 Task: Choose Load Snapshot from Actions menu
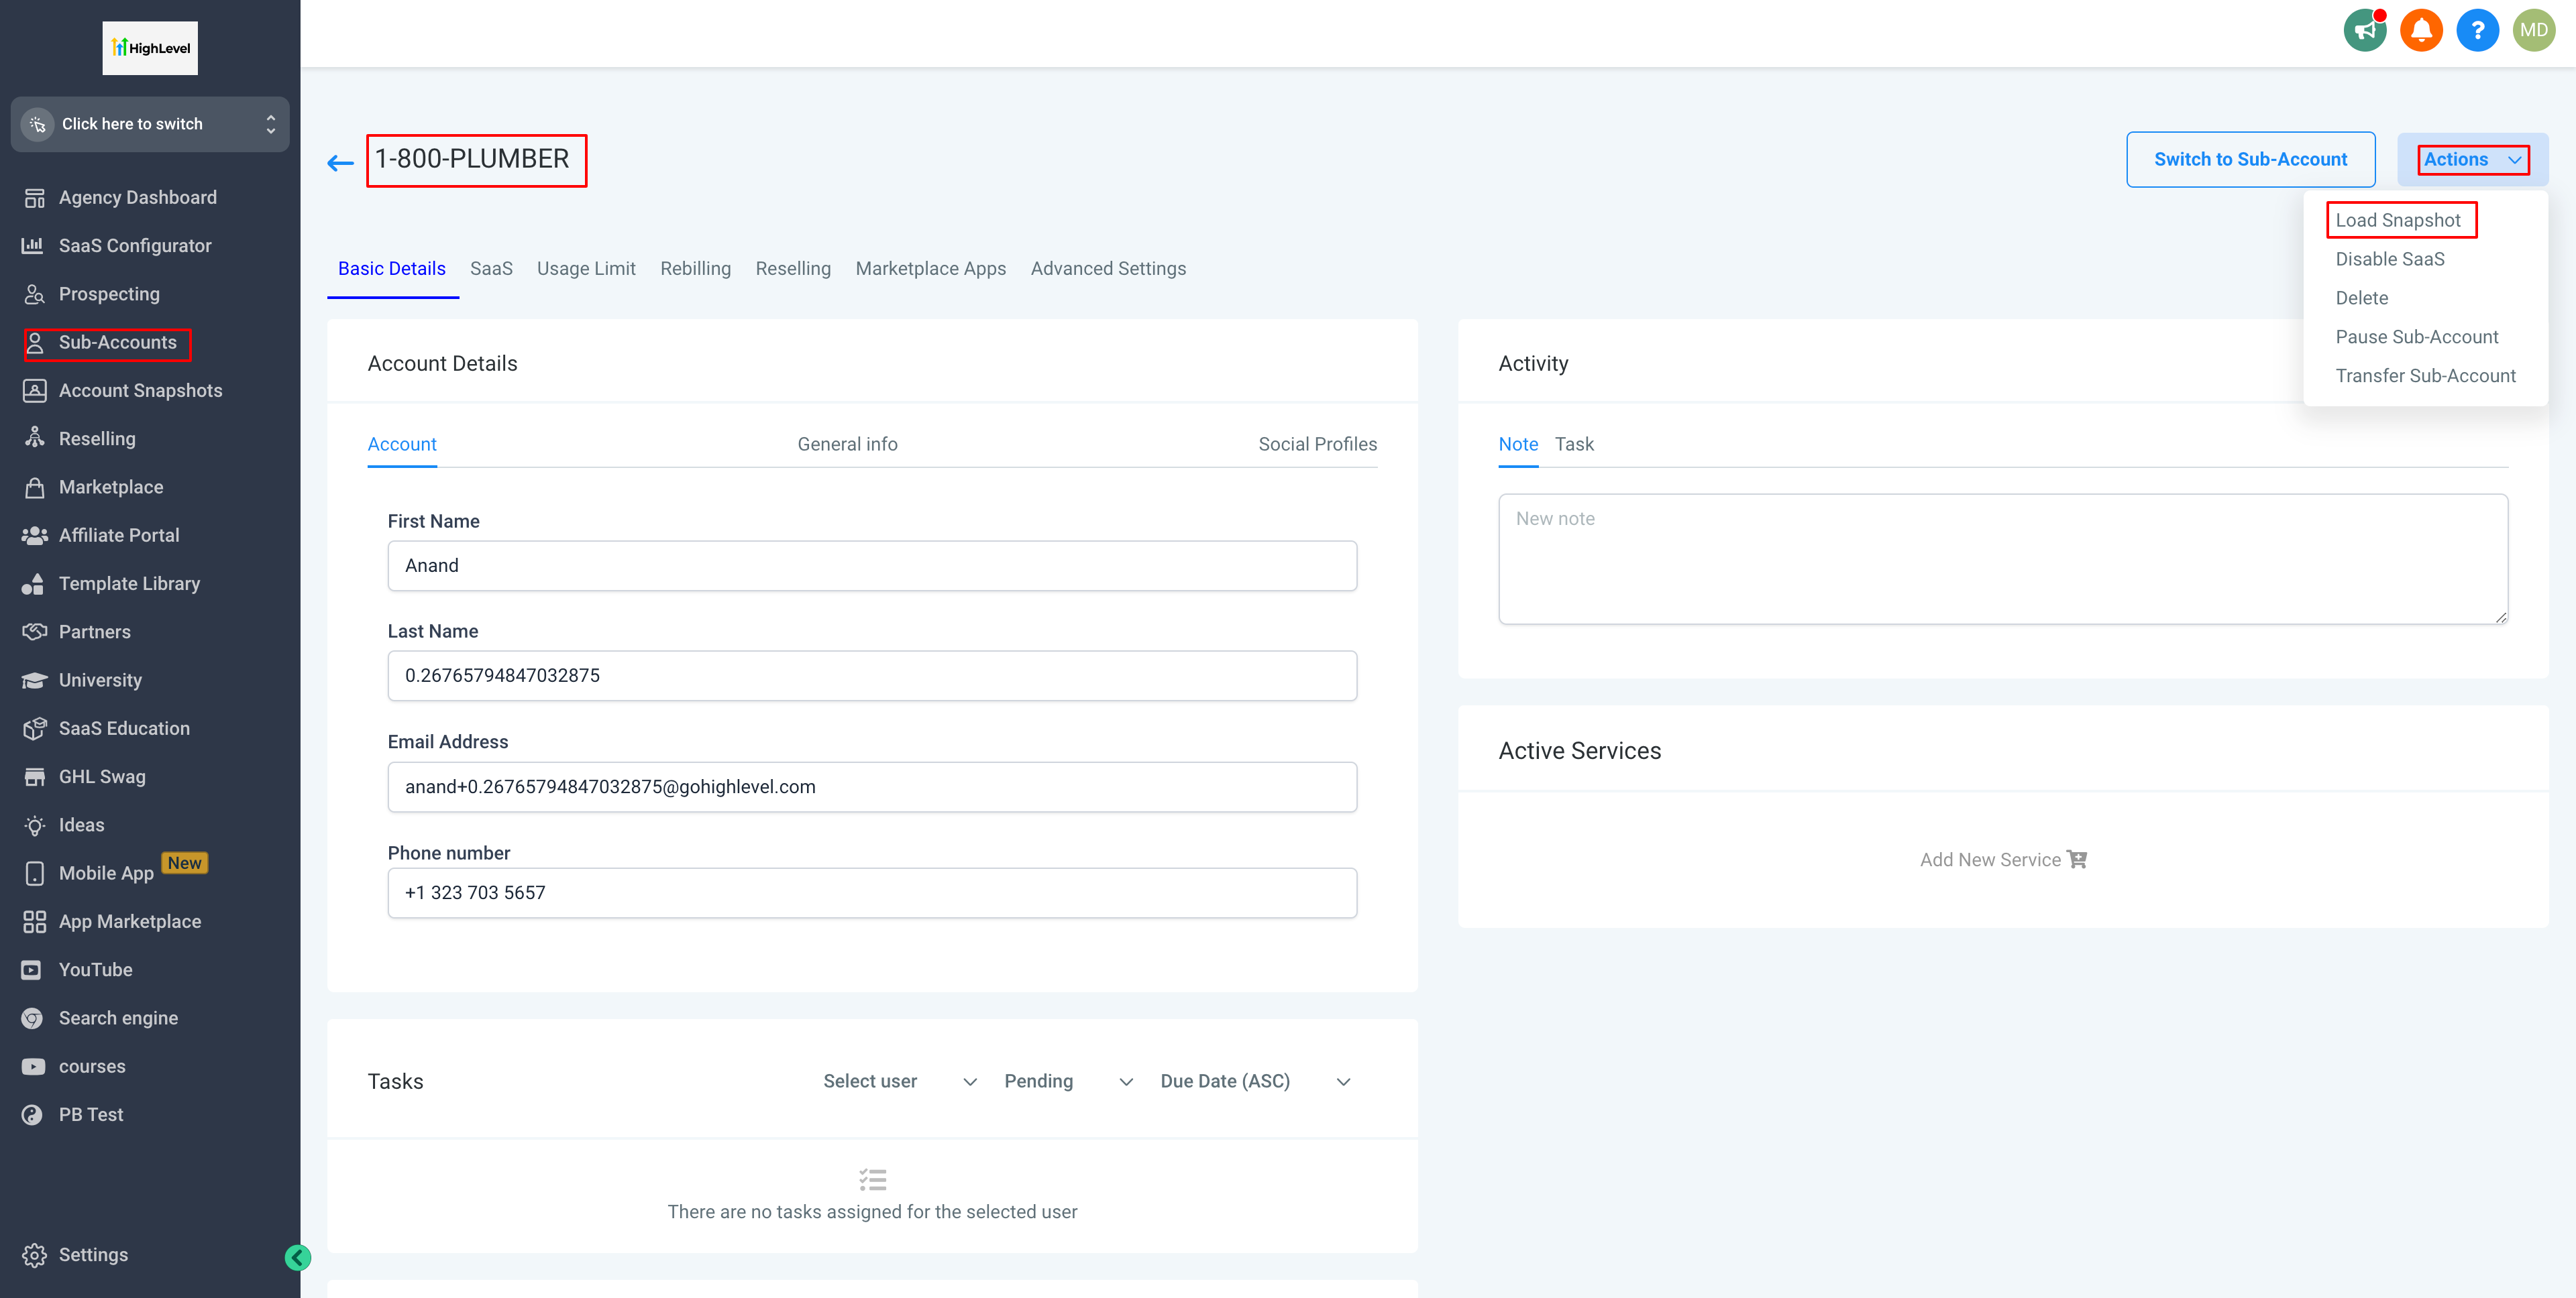click(2397, 221)
